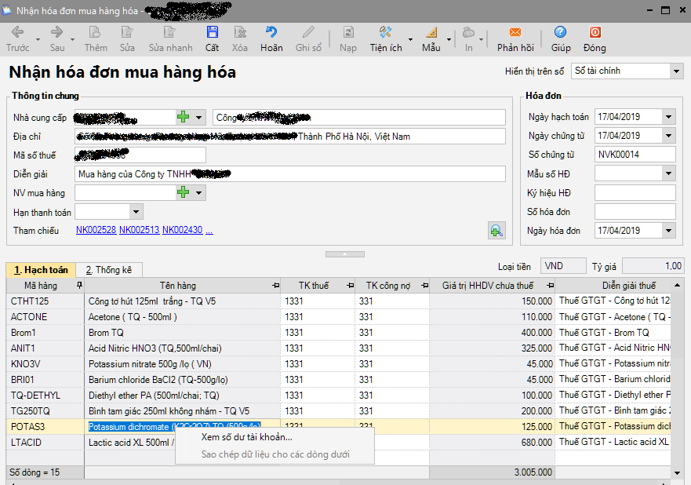Expand the Hiển thị trên sổ dropdown
Screen dimensions: 691x485
click(x=676, y=71)
